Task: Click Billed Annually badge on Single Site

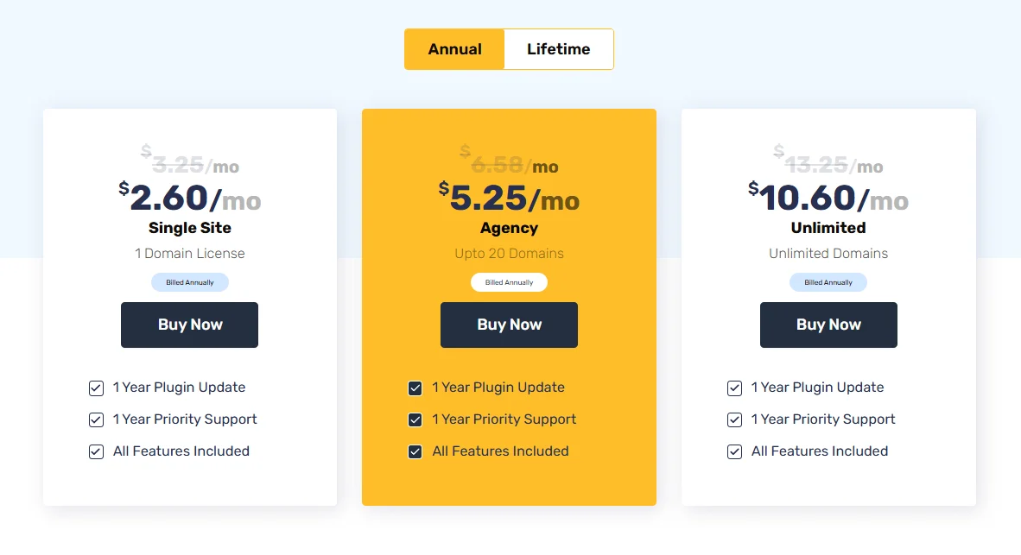Action: (189, 282)
